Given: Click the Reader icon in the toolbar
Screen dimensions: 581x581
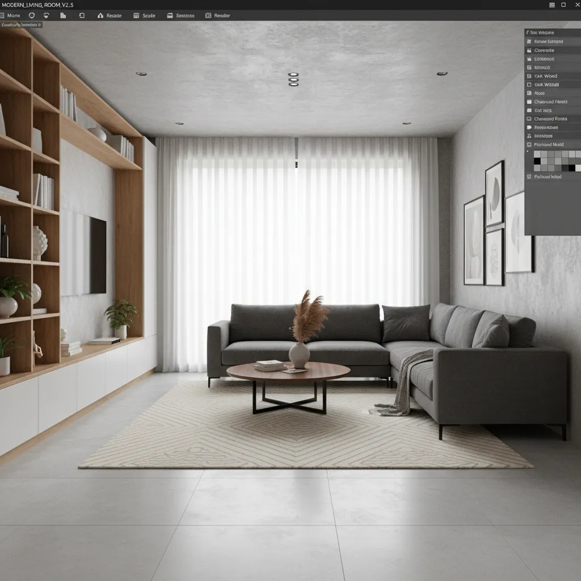Looking at the screenshot, I should [x=208, y=15].
